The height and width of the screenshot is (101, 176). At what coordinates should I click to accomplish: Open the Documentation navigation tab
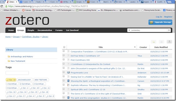45,30
